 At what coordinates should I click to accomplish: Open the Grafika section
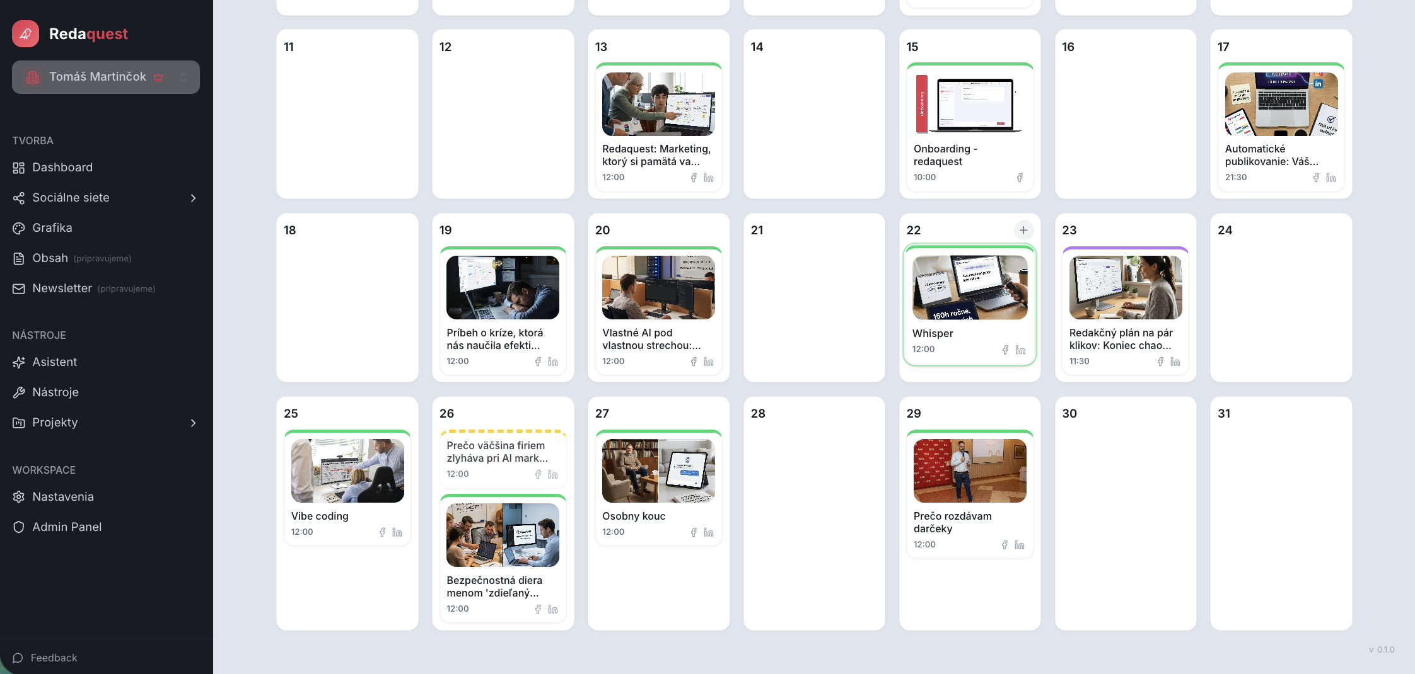[52, 228]
